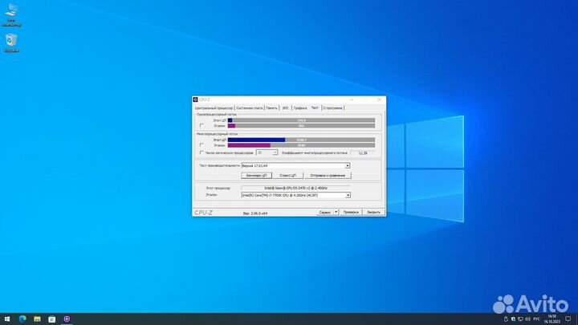Open the This PC desktop icon

coord(11,14)
